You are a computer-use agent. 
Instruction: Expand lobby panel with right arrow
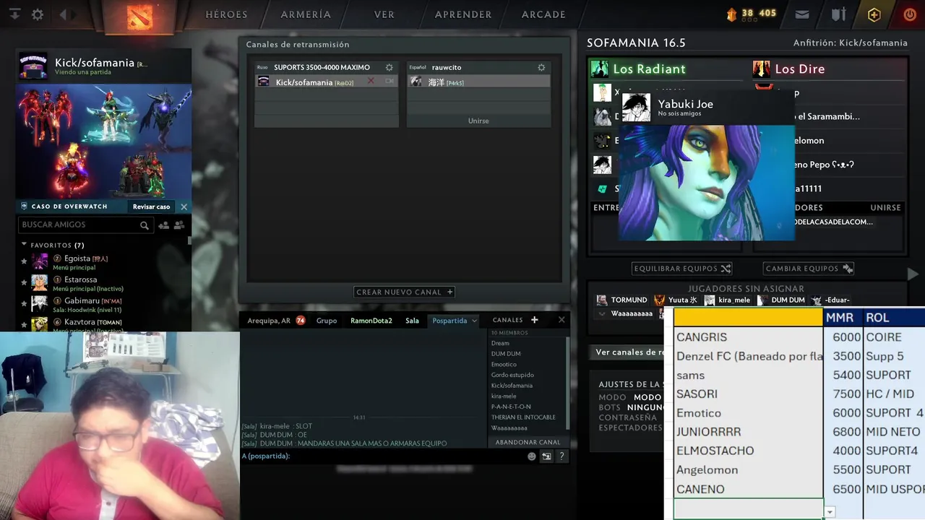click(913, 274)
